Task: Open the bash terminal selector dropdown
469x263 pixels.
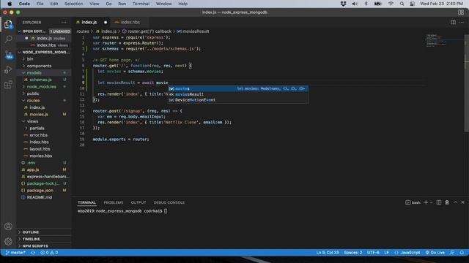Action: tap(413, 202)
